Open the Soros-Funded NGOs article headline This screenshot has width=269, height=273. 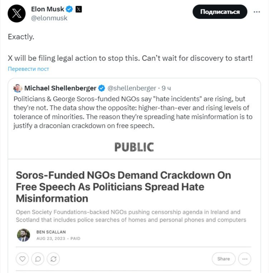[123, 186]
